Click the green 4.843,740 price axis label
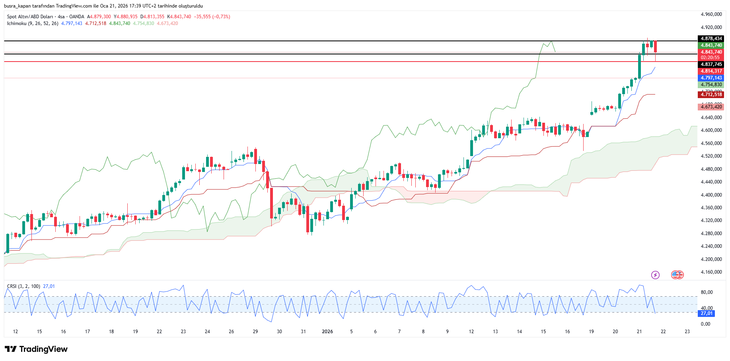 click(711, 45)
